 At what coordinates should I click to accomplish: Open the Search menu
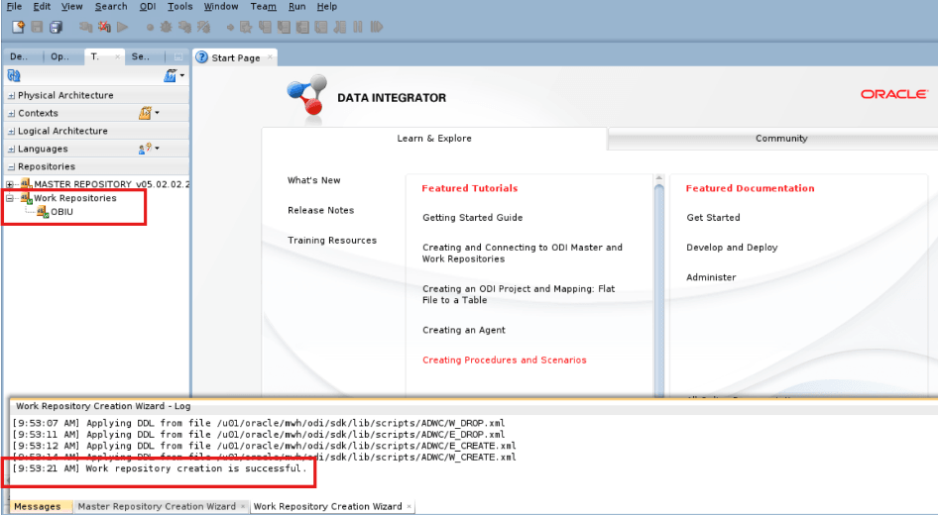[x=111, y=7]
